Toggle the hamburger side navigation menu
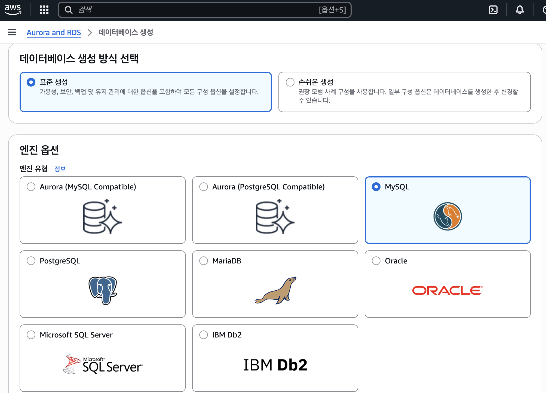546x393 pixels. (x=12, y=32)
